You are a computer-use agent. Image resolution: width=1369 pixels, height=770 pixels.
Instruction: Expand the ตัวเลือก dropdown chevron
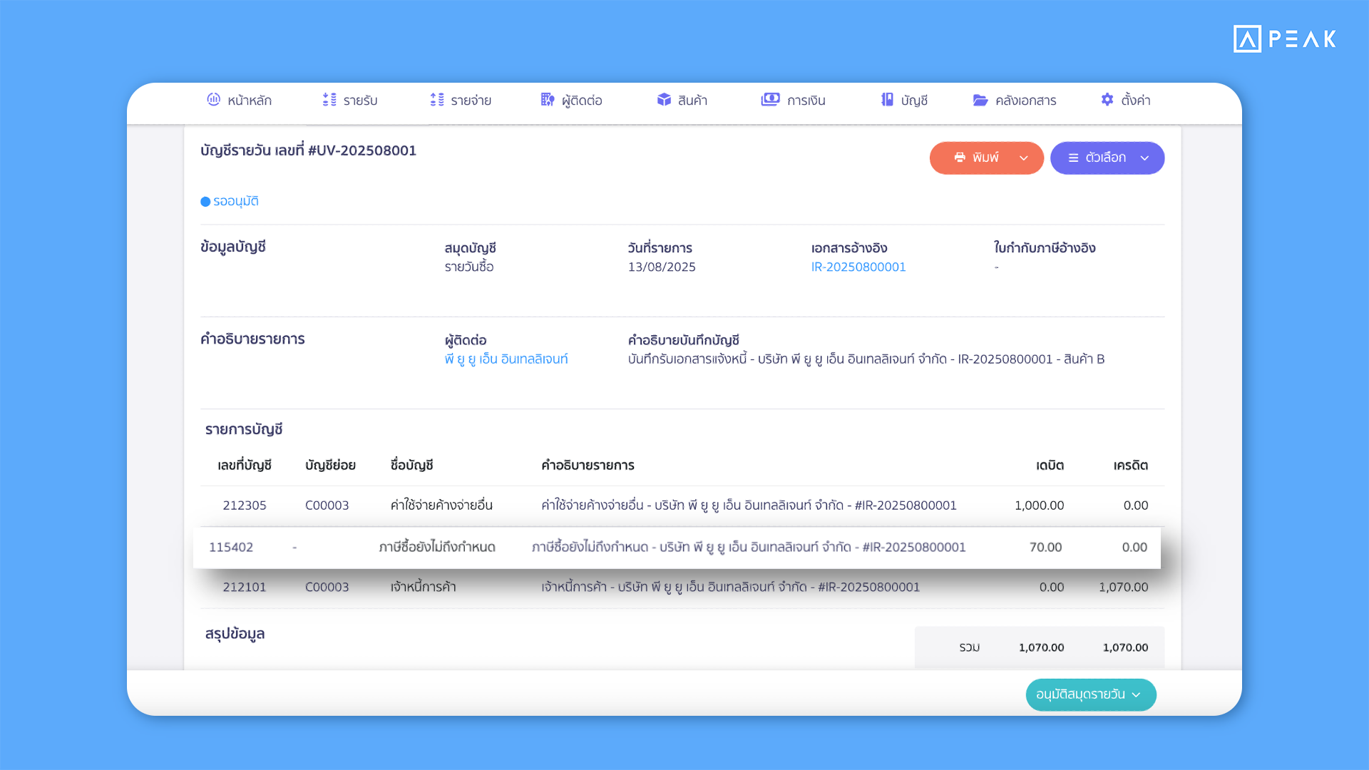[1144, 158]
